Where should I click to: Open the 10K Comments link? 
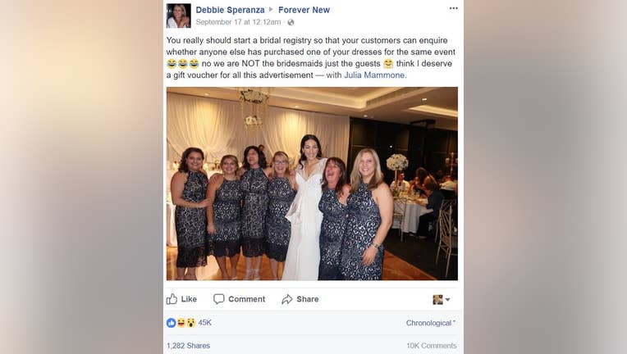432,346
